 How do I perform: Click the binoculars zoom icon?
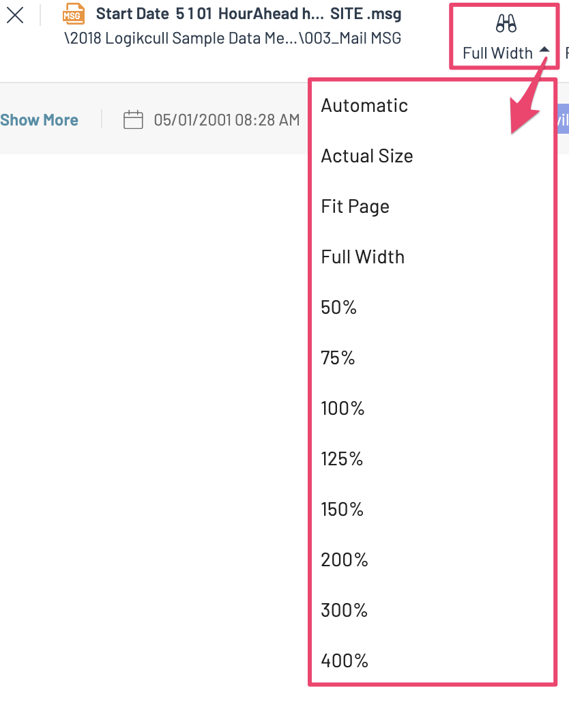pos(506,25)
